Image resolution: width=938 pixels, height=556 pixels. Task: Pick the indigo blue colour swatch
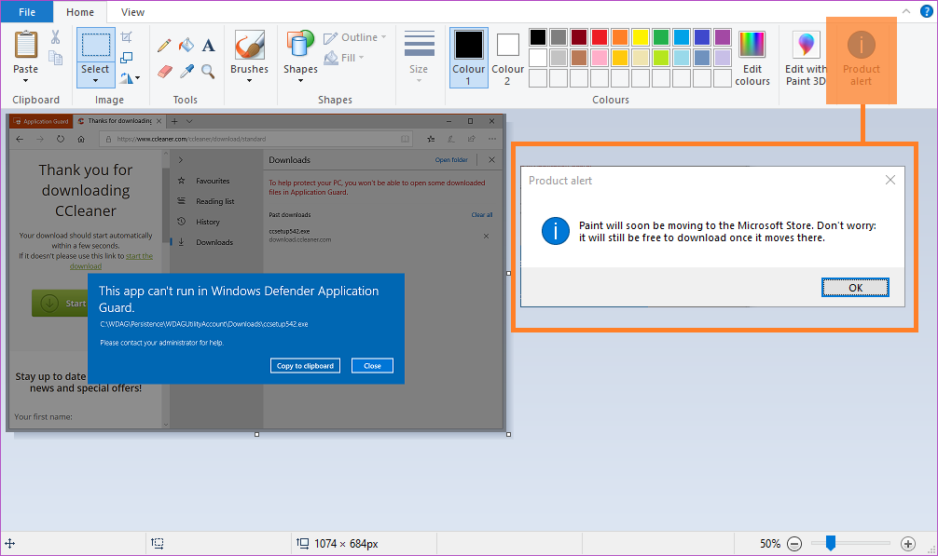click(702, 37)
